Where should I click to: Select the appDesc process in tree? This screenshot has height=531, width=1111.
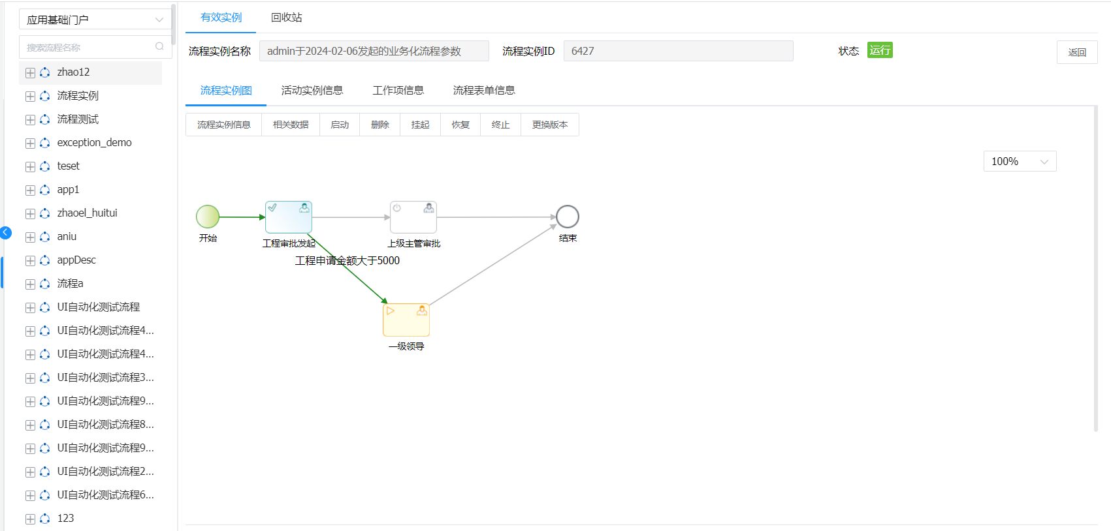tap(76, 260)
